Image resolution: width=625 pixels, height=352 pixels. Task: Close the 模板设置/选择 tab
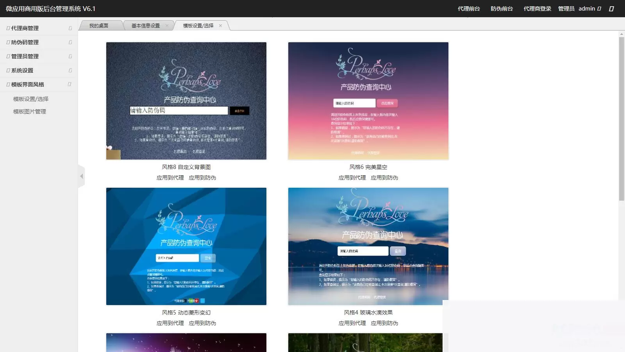220,26
